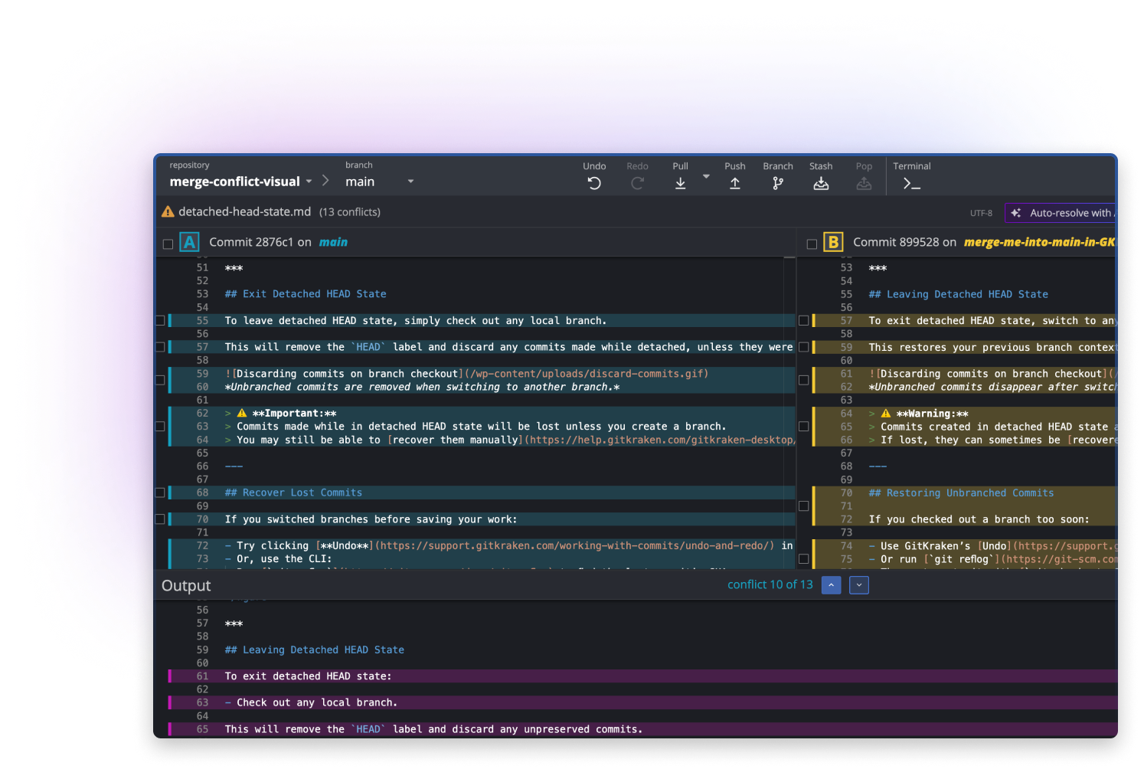Click the Pop stash icon
This screenshot has height=769, width=1144.
pos(864,182)
